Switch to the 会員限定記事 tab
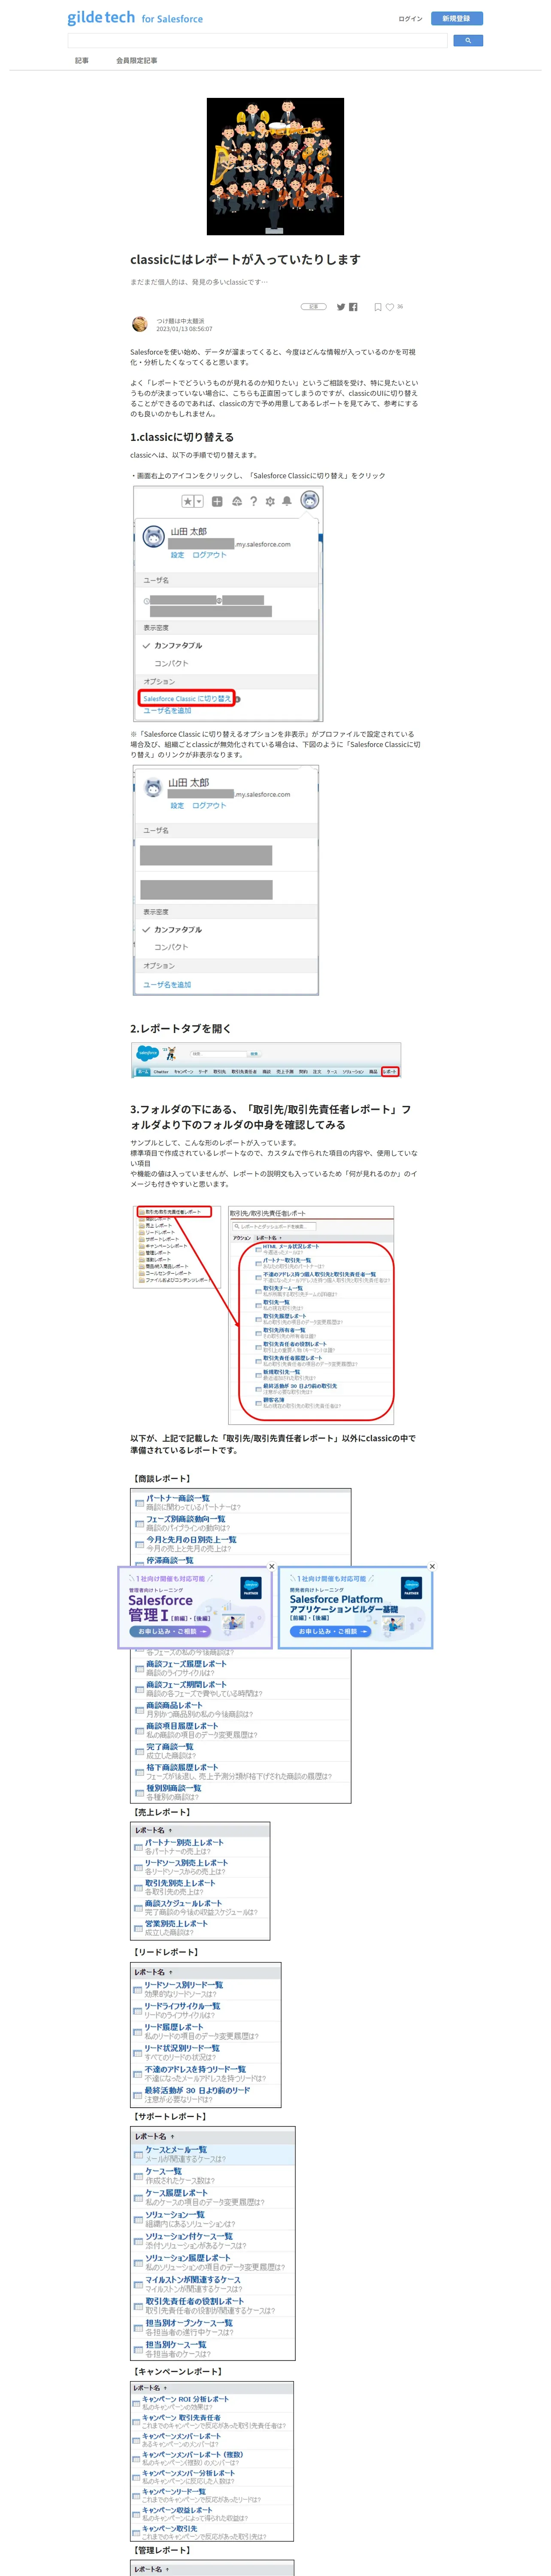The height and width of the screenshot is (2576, 551). tap(136, 61)
